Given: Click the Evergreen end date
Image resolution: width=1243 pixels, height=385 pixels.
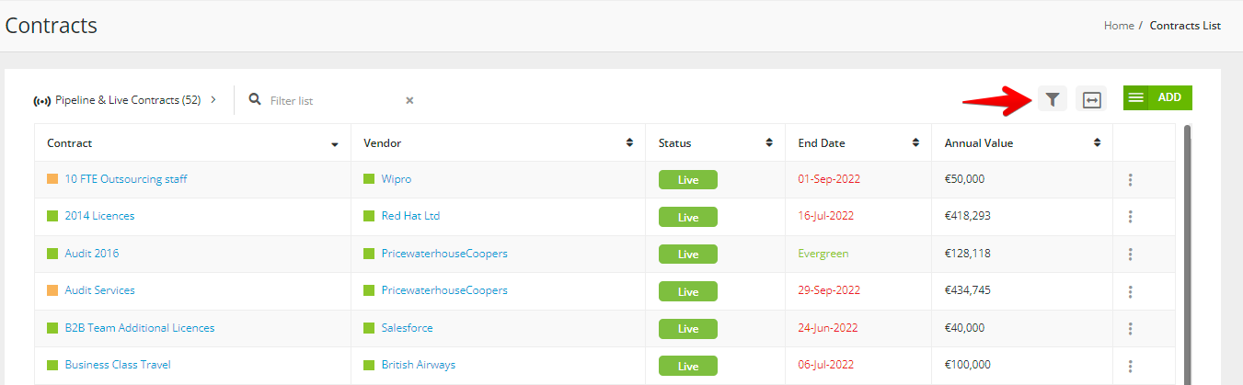Looking at the screenshot, I should click(x=823, y=254).
